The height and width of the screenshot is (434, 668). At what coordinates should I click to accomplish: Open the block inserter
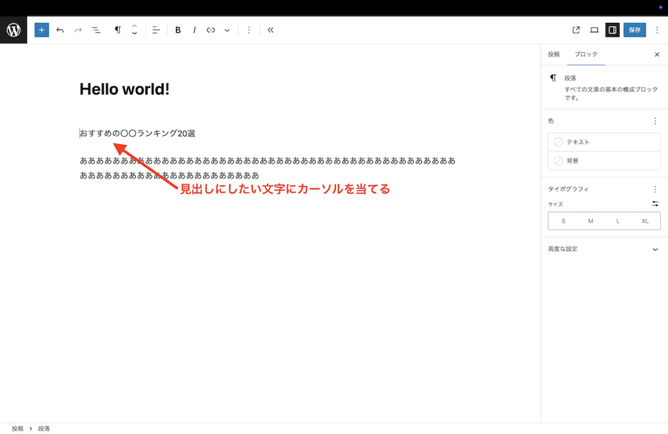tap(41, 29)
